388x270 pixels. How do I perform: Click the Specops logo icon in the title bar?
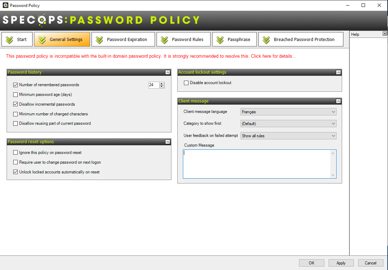click(5, 5)
